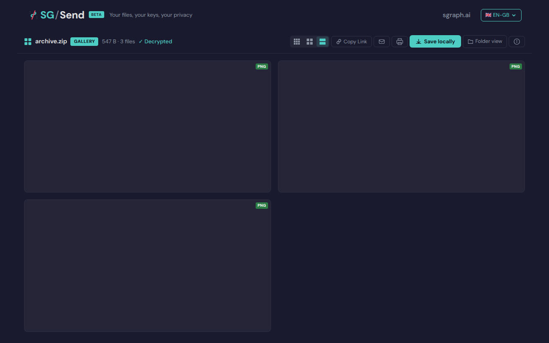The height and width of the screenshot is (343, 549).
Task: Open the top-right PNG thumbnail
Action: 401,126
